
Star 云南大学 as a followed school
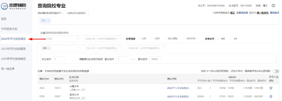(x=271, y=88)
